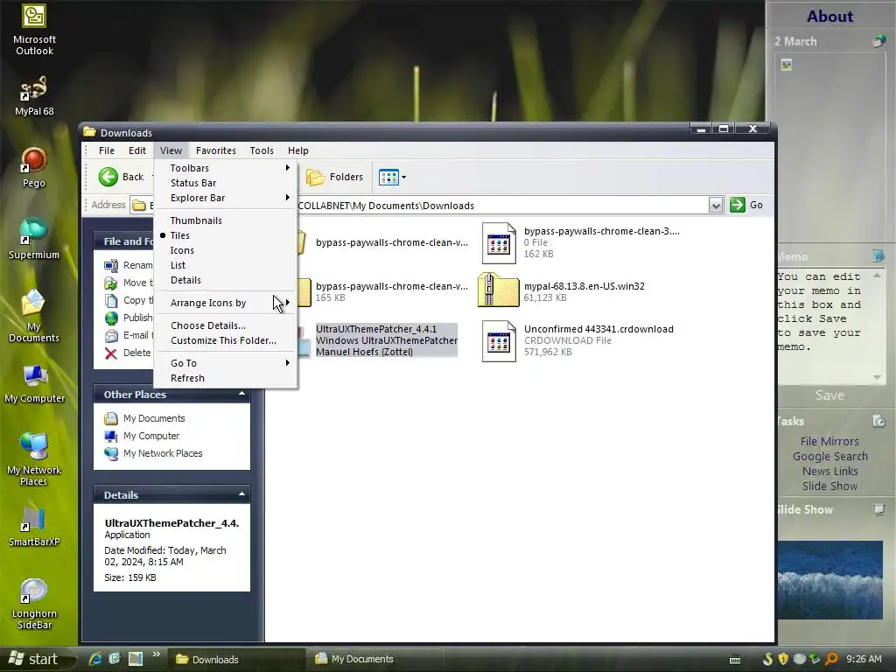The width and height of the screenshot is (896, 672).
Task: Switch to My Documents taskbar button
Action: (377, 660)
